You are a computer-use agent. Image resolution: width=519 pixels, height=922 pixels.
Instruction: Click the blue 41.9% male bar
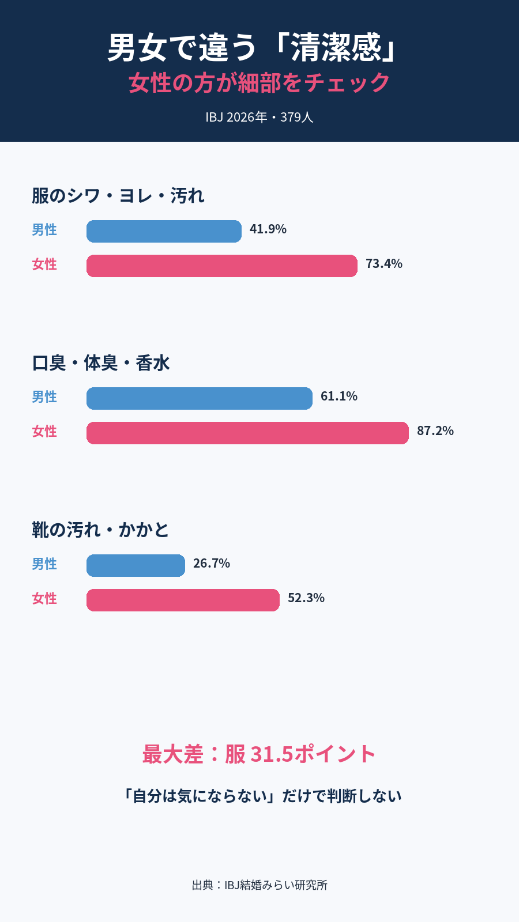(x=164, y=231)
